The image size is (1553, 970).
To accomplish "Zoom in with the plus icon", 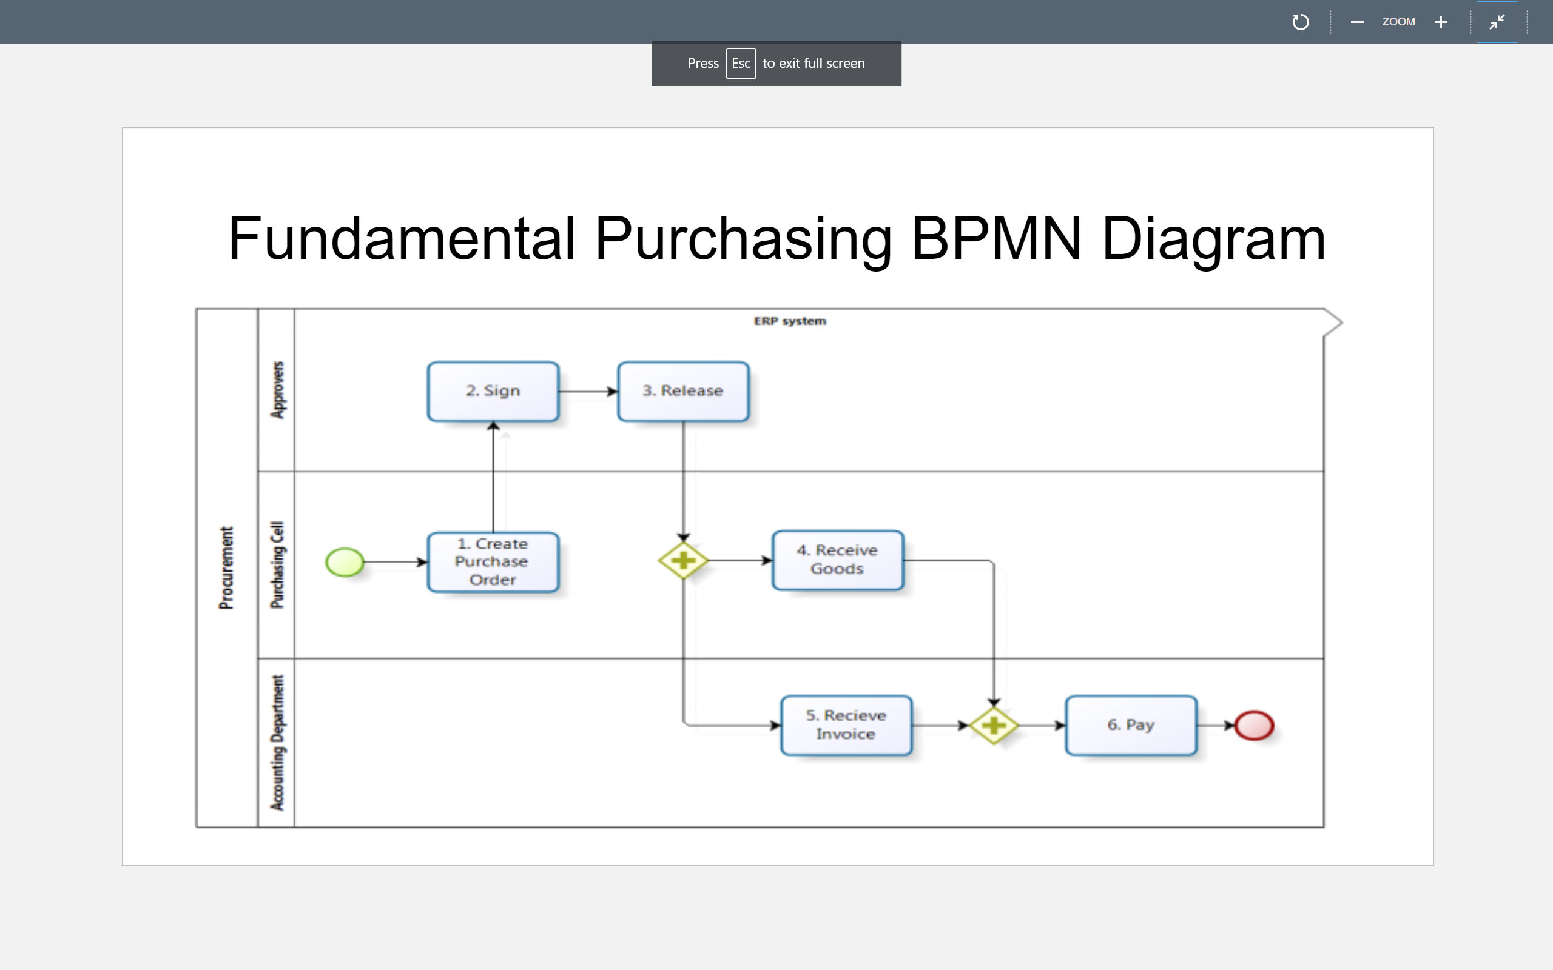I will point(1441,22).
